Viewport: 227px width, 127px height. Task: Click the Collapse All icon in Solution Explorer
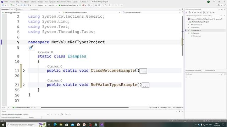198,13
